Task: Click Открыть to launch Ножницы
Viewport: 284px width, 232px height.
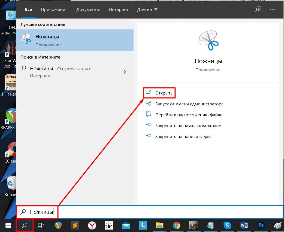Action: click(x=159, y=93)
